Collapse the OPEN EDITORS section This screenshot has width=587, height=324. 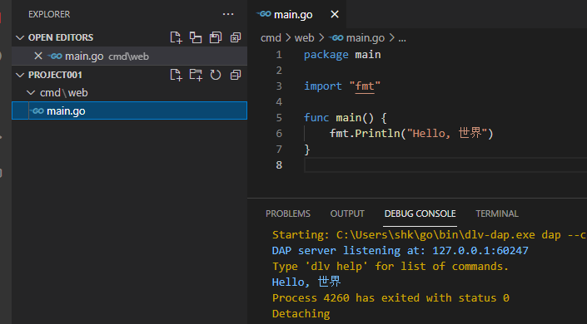point(20,37)
